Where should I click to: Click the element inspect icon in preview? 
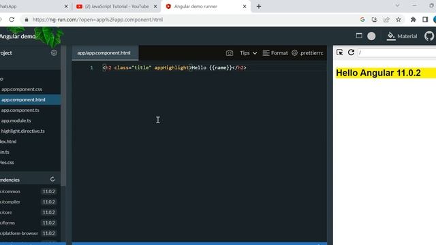339,52
